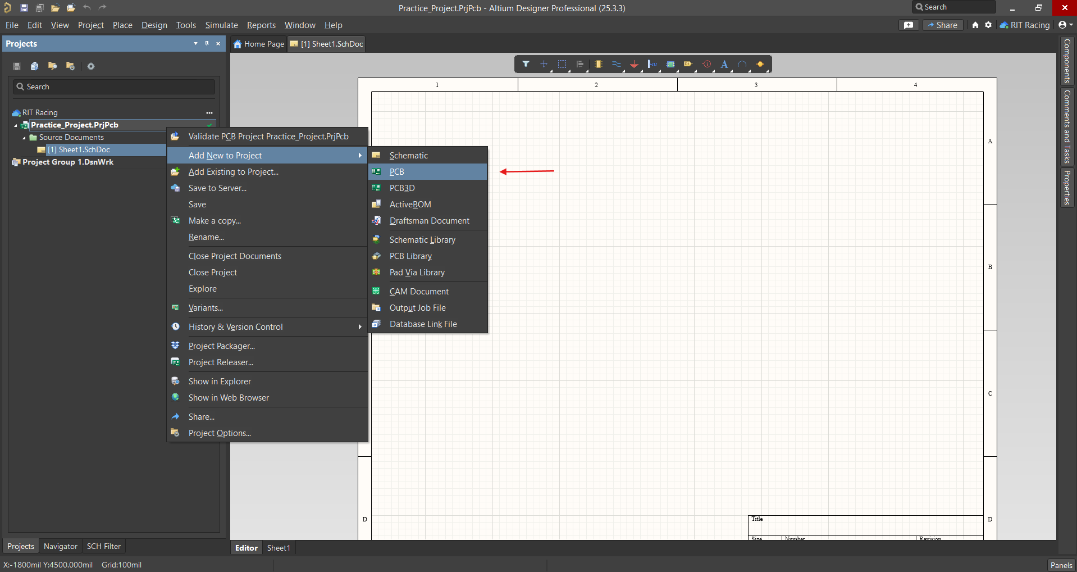Click the Open Project folder icon in title bar

(x=71, y=8)
